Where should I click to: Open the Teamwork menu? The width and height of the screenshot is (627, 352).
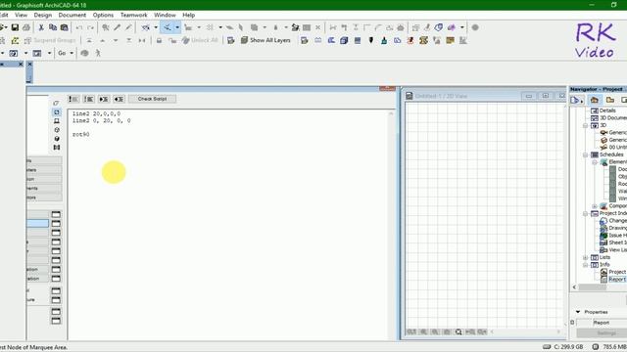(133, 15)
